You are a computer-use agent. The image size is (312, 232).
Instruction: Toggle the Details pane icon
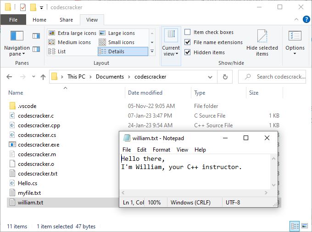coord(36,49)
